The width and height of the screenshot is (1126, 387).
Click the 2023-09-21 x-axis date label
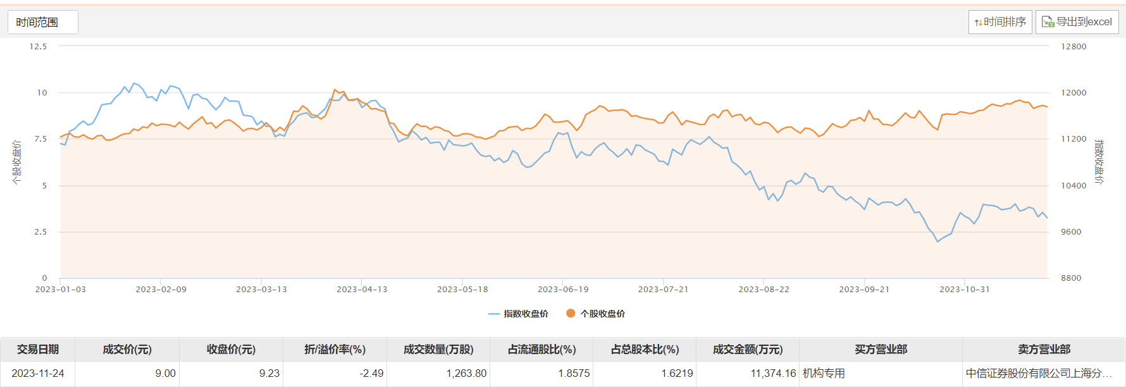coord(864,290)
